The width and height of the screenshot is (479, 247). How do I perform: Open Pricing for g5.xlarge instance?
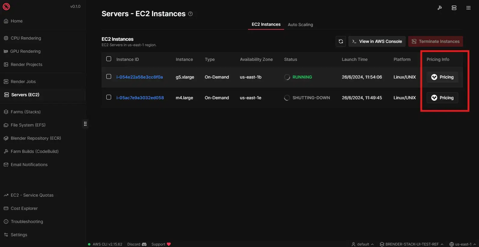[442, 77]
